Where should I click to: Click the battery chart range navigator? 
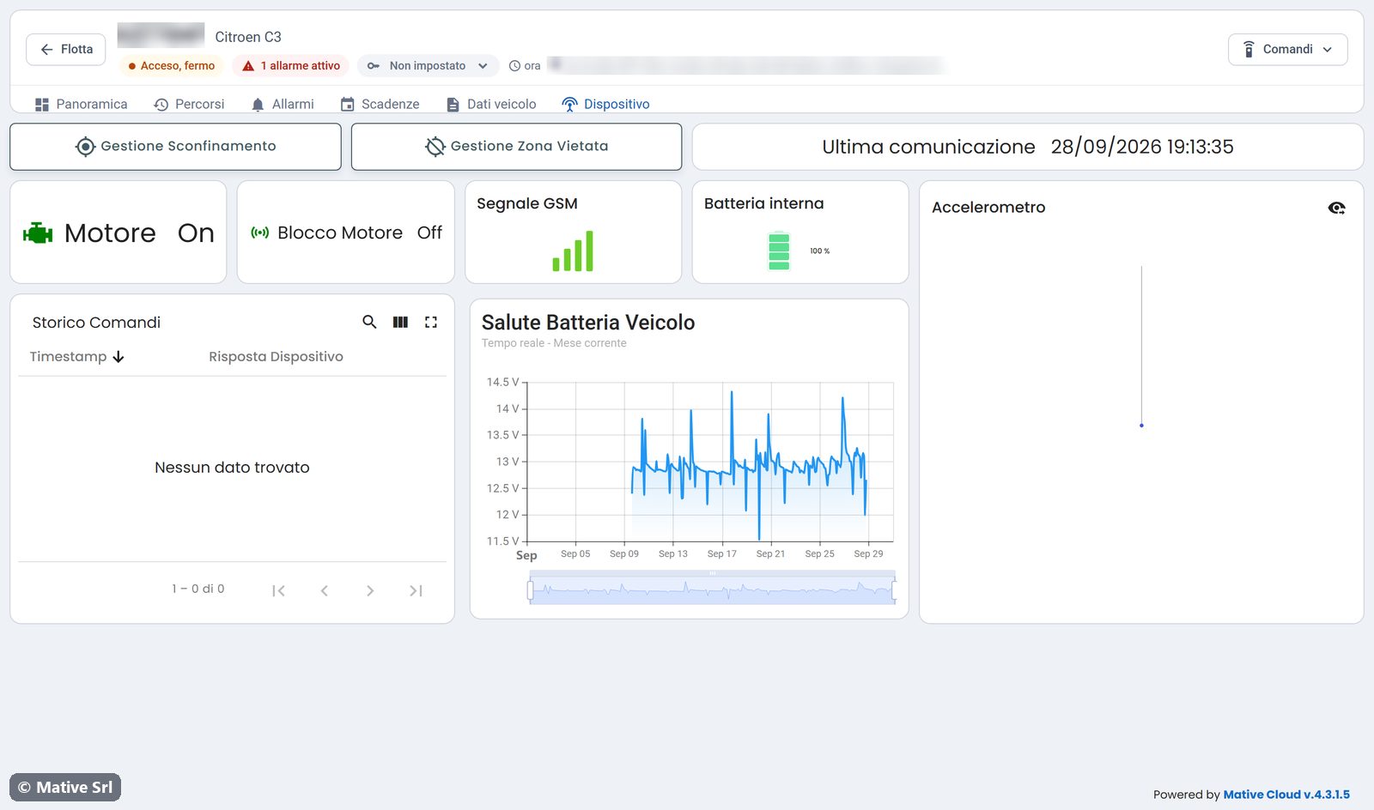[712, 588]
